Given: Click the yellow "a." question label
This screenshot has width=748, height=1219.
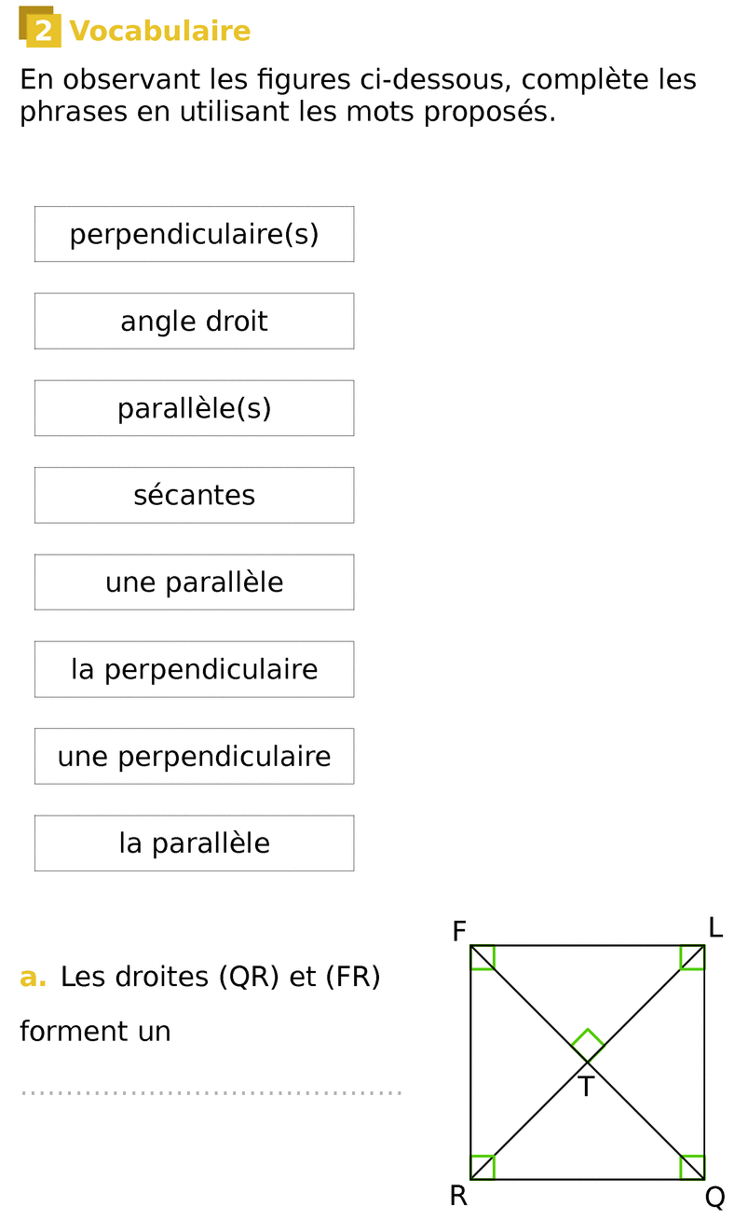Looking at the screenshot, I should click(x=33, y=978).
